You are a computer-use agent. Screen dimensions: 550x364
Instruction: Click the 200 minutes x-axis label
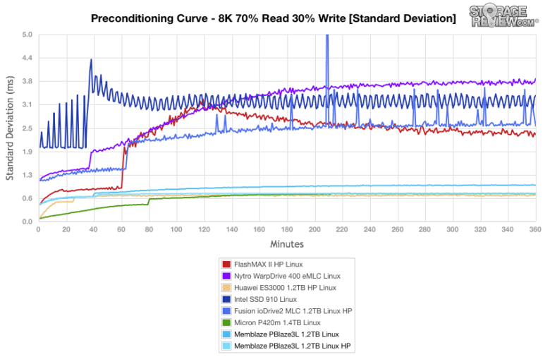tap(314, 229)
